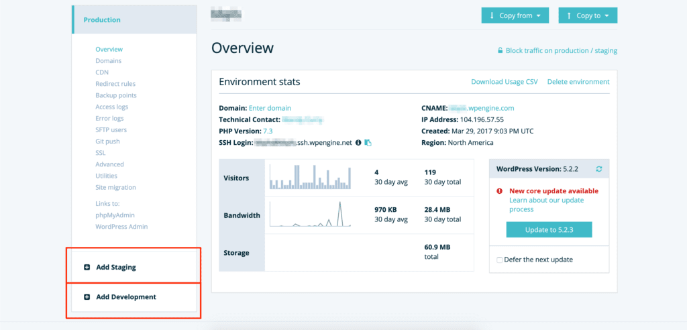This screenshot has height=330, width=687.
Task: Click the Update to 5.2.3 button
Action: (549, 230)
